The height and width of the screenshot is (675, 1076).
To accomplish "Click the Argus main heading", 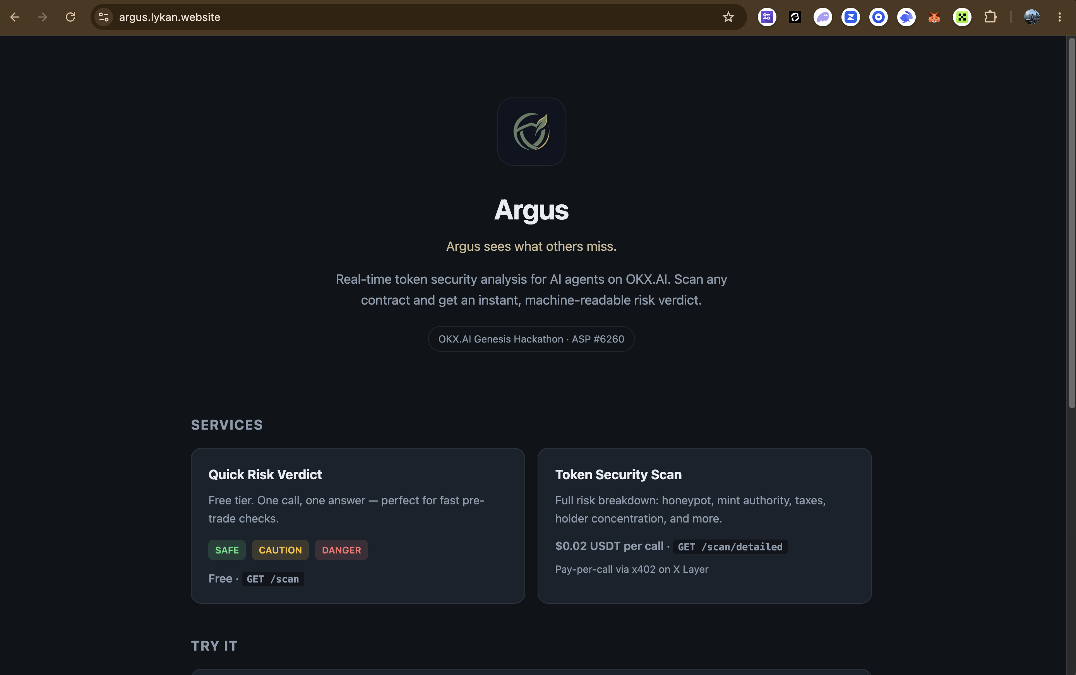I will pos(531,210).
